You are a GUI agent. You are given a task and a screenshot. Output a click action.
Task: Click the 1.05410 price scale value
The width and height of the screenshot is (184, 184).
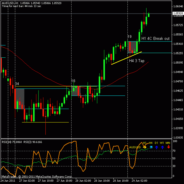[x=178, y=44]
